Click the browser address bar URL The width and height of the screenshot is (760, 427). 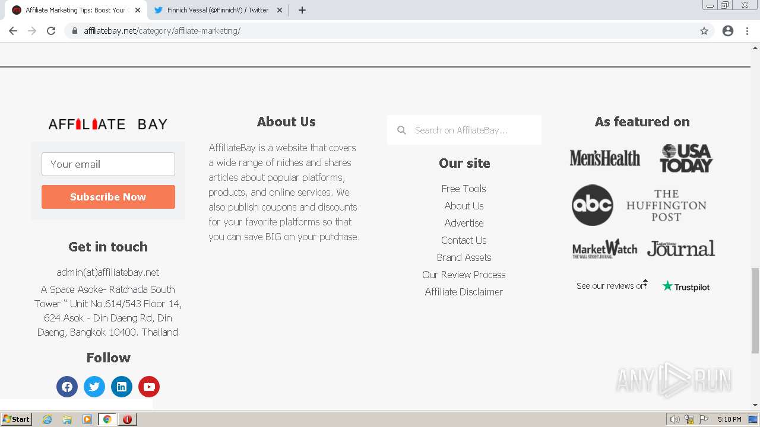162,31
